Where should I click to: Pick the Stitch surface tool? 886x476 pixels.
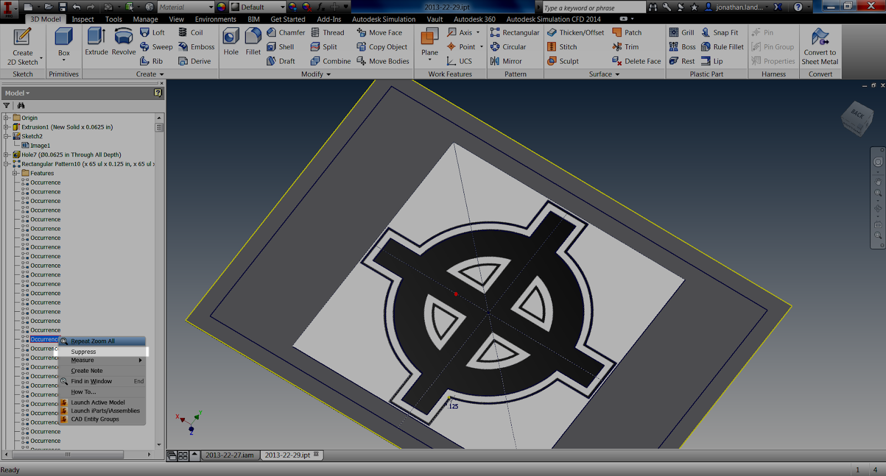562,47
